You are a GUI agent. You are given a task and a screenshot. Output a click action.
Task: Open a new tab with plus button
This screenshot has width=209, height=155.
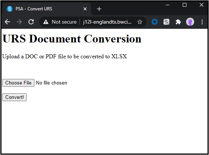tap(99, 9)
